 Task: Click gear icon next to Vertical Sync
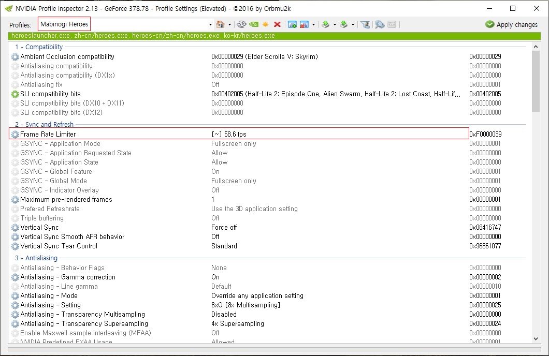click(15, 228)
